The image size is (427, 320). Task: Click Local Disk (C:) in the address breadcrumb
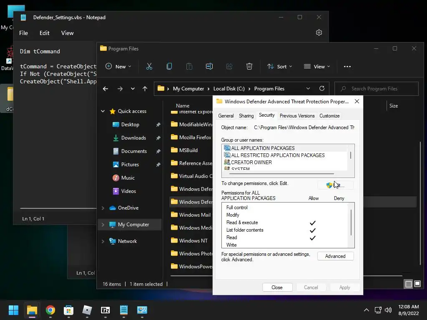pos(229,89)
